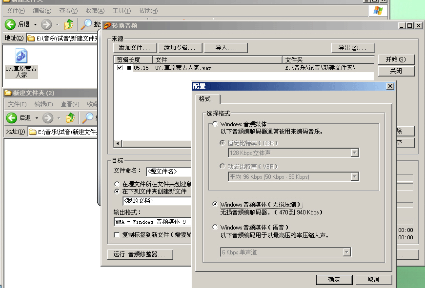The image size is (425, 288).
Task: Close the 配置 dialog with the X button
Action: [x=390, y=86]
